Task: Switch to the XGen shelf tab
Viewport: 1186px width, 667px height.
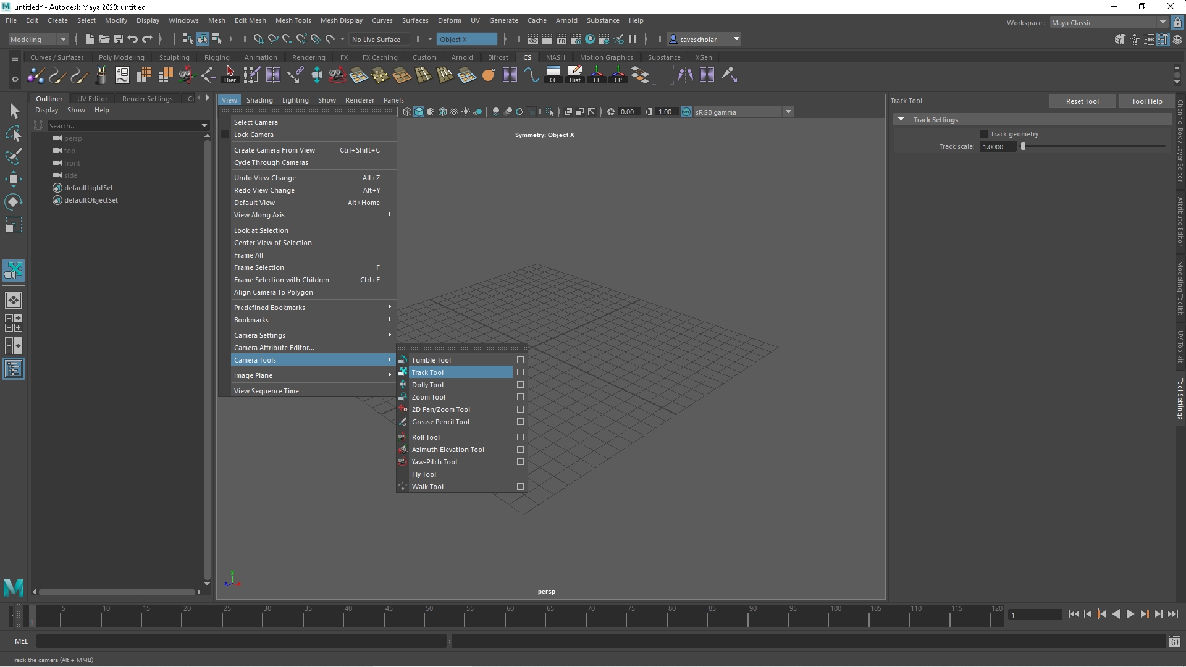Action: pos(704,57)
